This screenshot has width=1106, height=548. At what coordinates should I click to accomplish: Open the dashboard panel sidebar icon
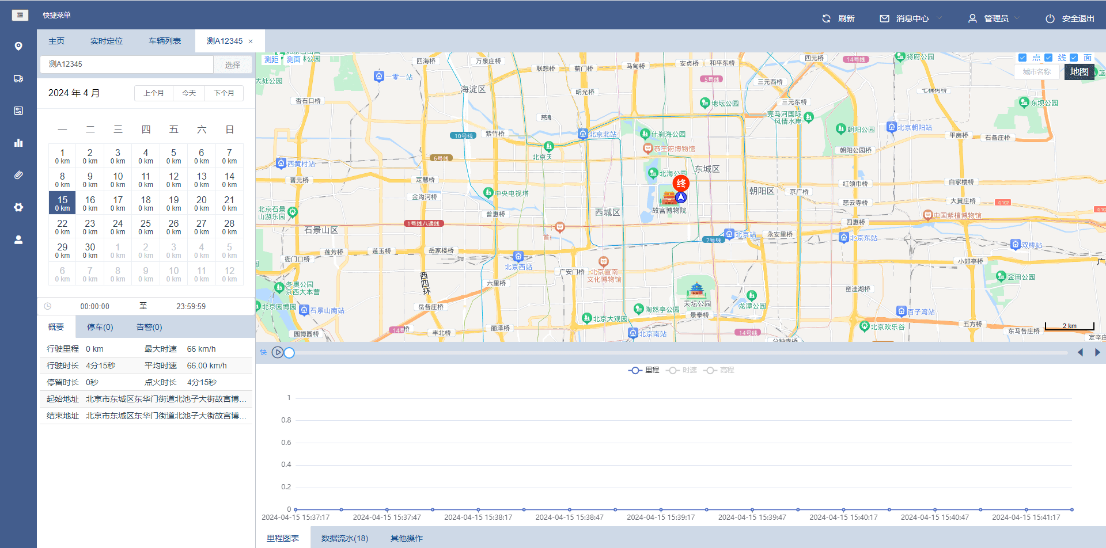click(x=18, y=111)
